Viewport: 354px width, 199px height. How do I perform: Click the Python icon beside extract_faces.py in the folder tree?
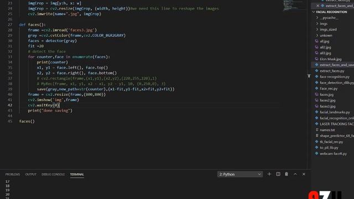pyautogui.click(x=316, y=71)
